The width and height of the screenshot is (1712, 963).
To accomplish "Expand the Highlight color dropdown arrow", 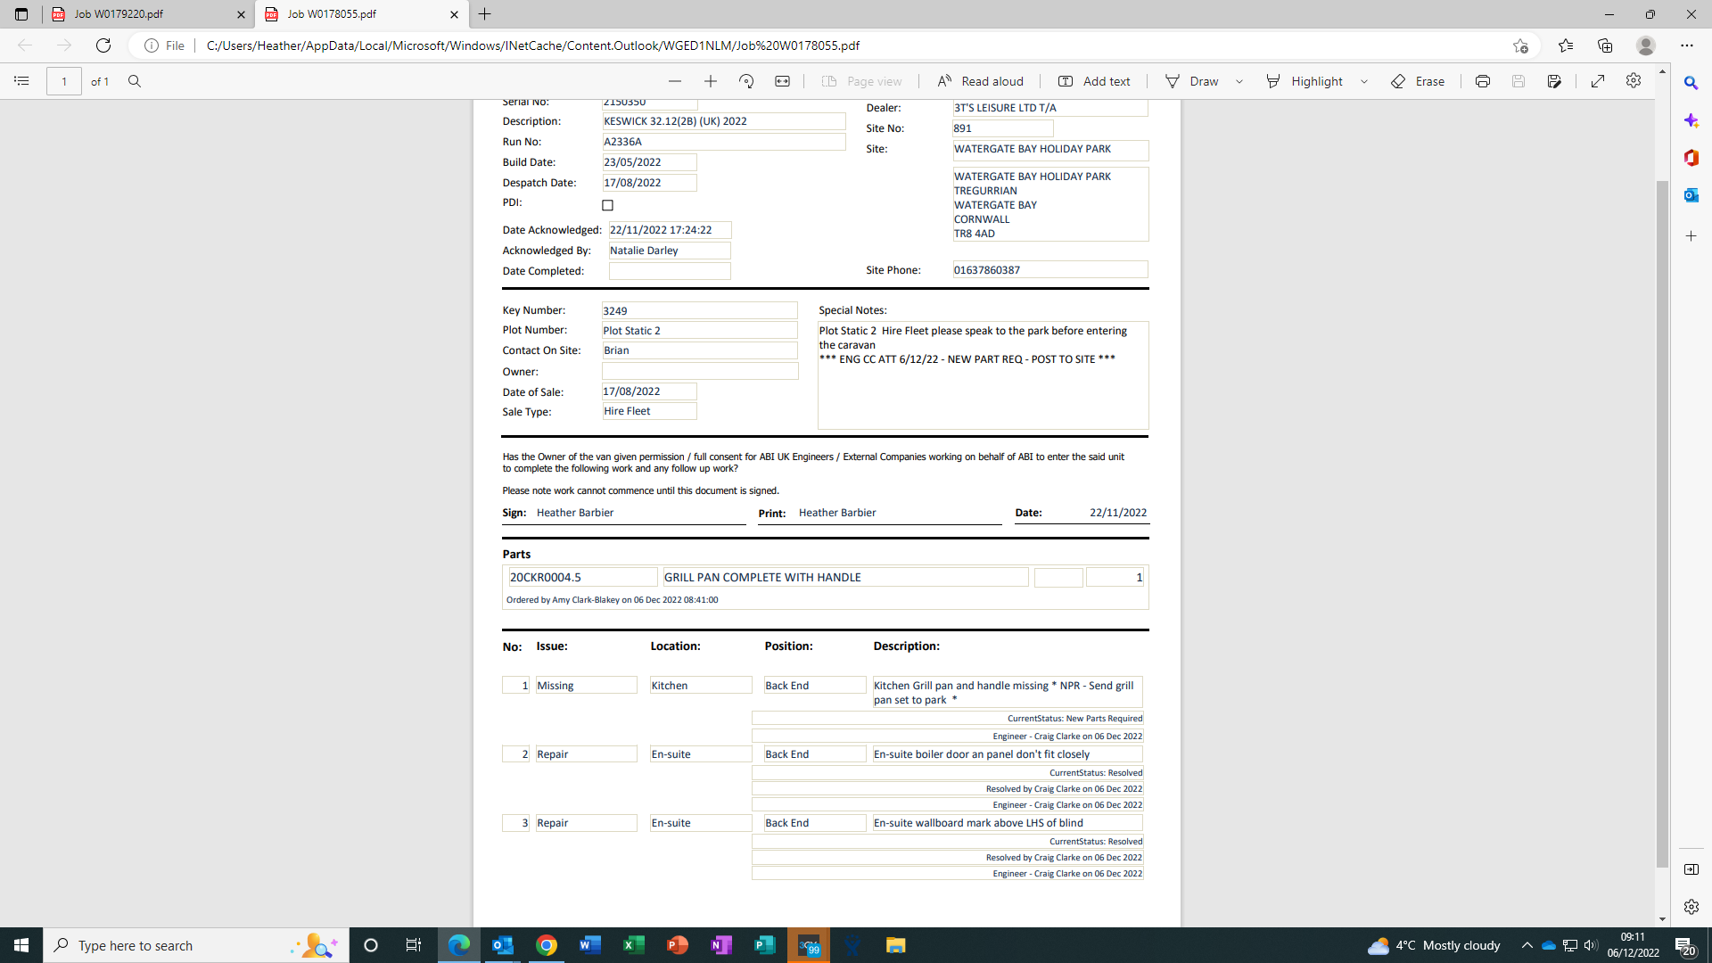I will tap(1364, 81).
